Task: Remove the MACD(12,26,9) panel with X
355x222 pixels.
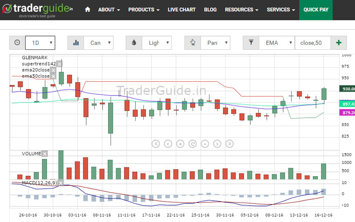Action: click(61, 183)
